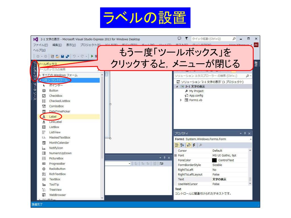Click the ForeColor black color swatch
Image resolution: width=291 pixels, height=218 pixels.
point(214,160)
